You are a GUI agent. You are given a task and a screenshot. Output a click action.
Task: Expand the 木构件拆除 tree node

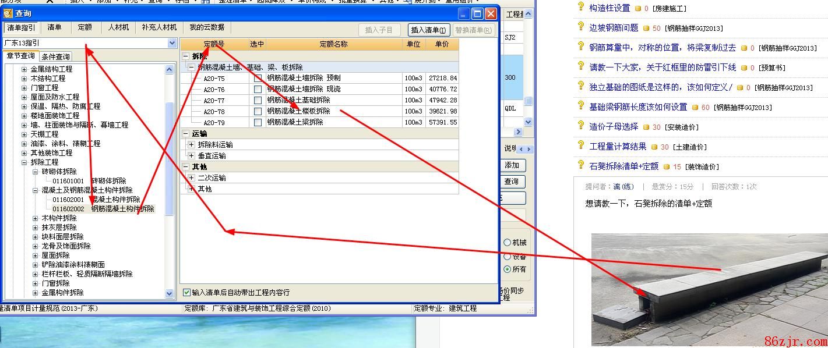point(35,218)
